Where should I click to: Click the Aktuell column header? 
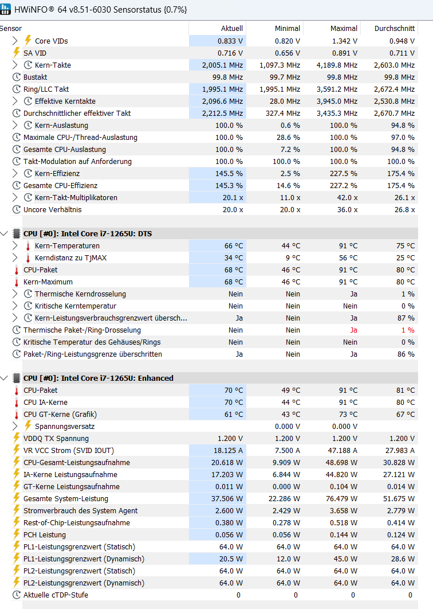217,28
